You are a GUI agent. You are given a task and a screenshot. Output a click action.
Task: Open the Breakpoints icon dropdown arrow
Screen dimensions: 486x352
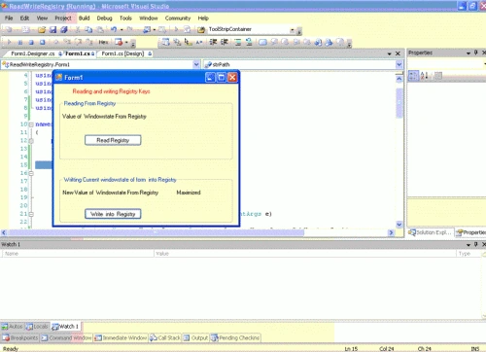(x=126, y=43)
